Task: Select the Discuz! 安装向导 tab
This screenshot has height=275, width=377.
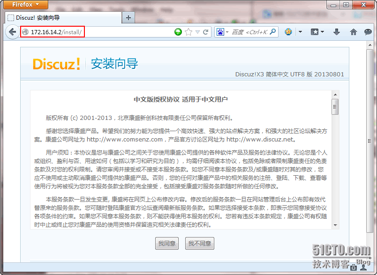Action: [63, 17]
